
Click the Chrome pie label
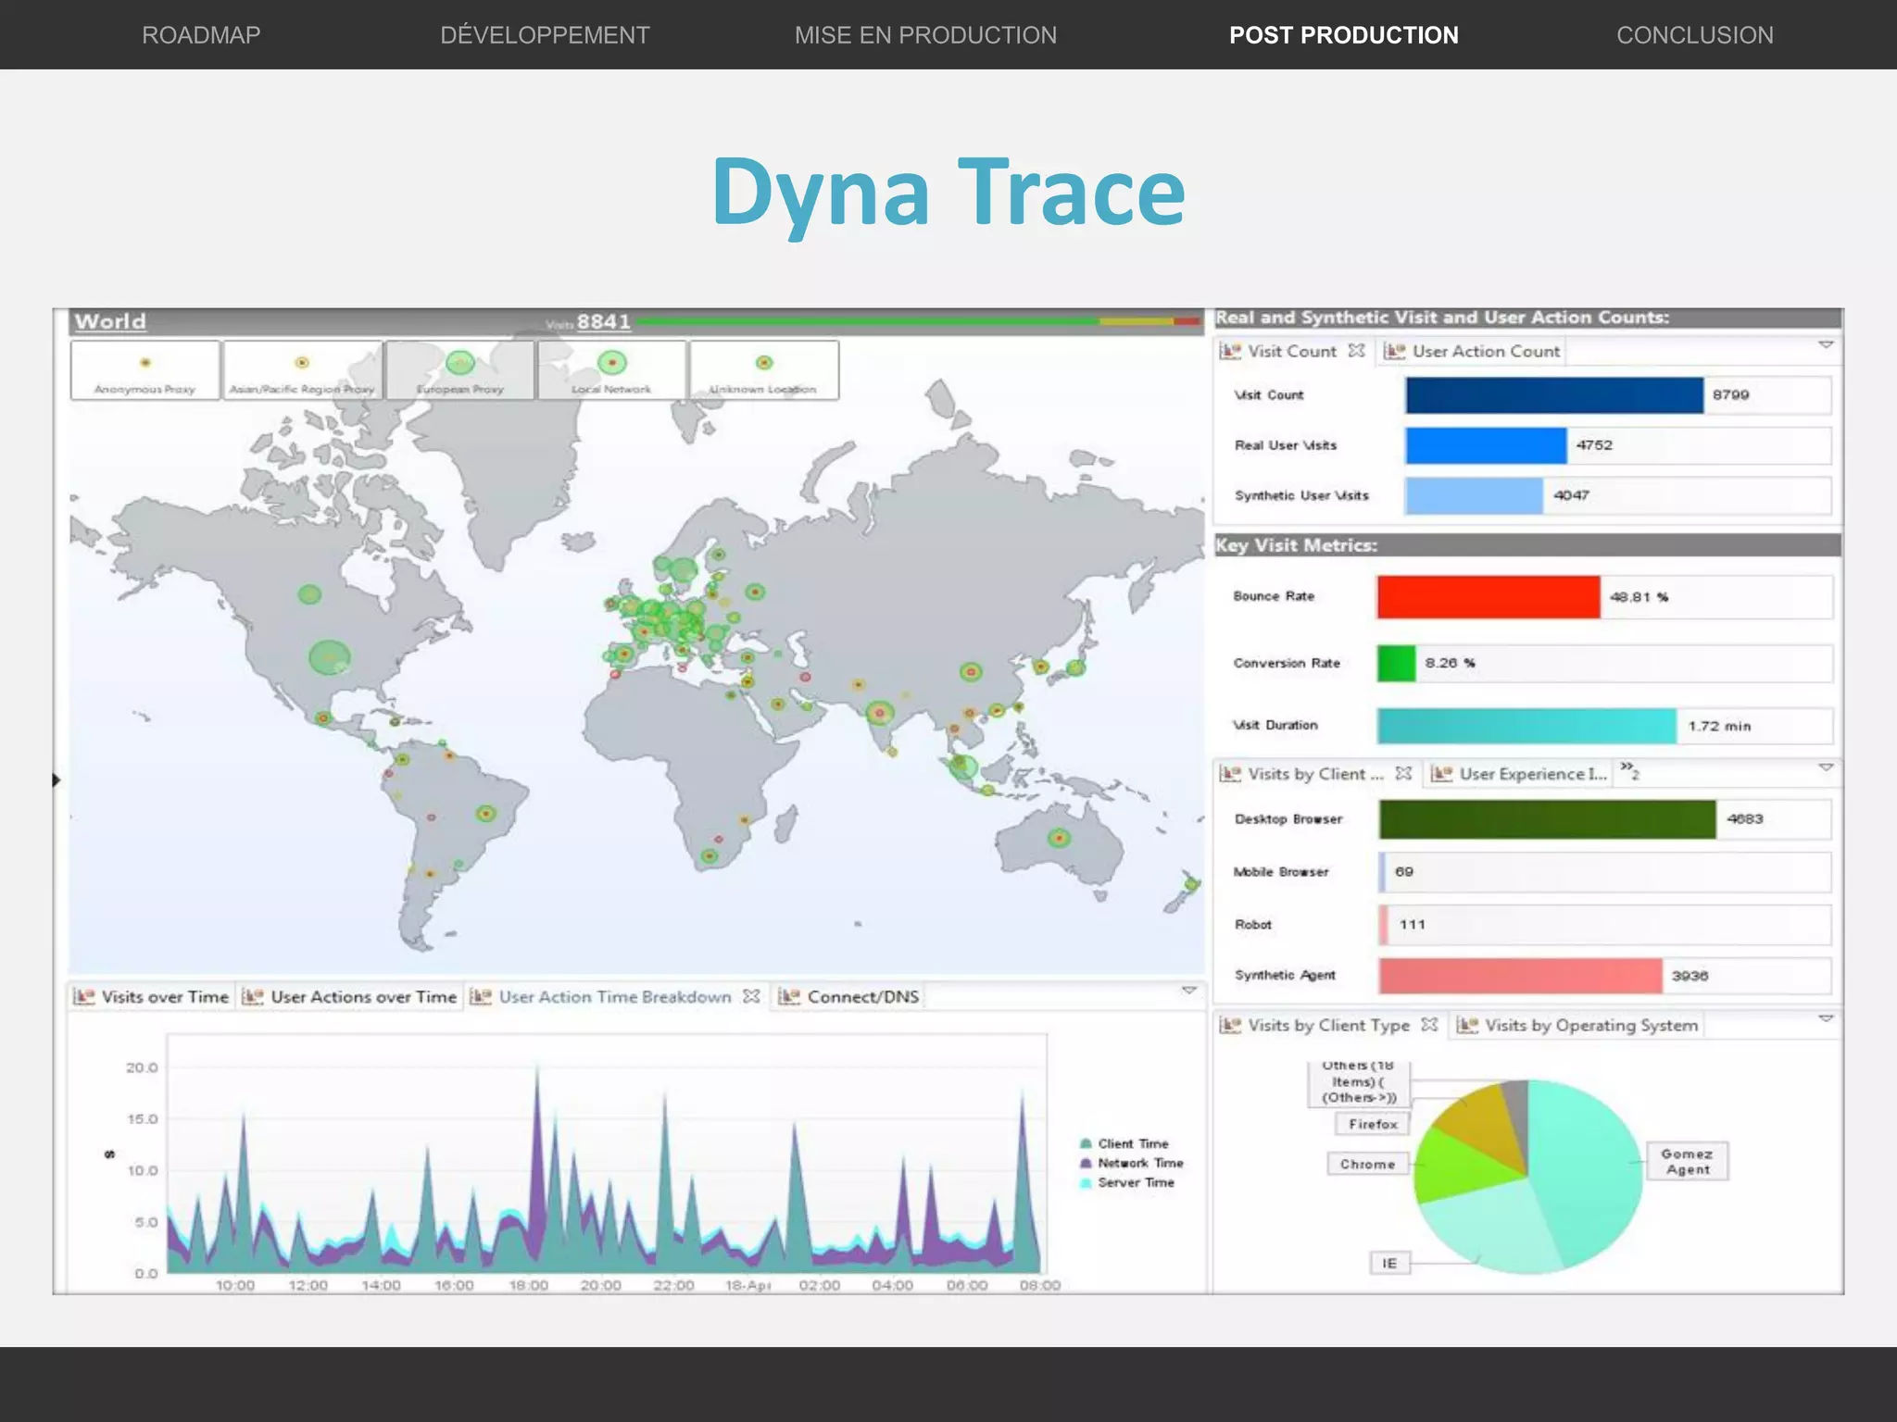tap(1367, 1164)
